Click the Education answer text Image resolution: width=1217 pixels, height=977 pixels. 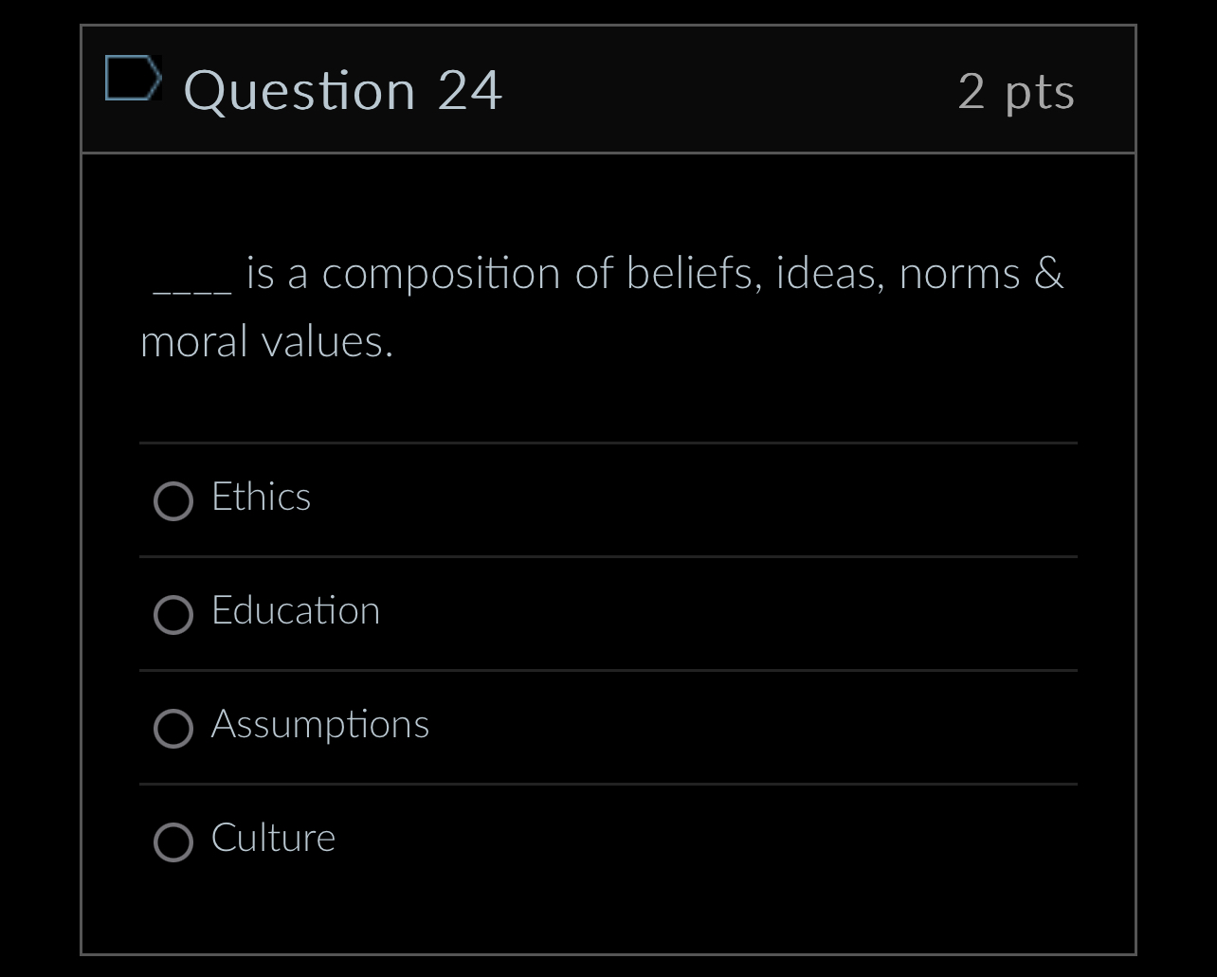(x=296, y=611)
